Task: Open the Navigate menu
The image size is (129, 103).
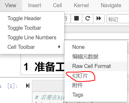Action: pos(111,5)
